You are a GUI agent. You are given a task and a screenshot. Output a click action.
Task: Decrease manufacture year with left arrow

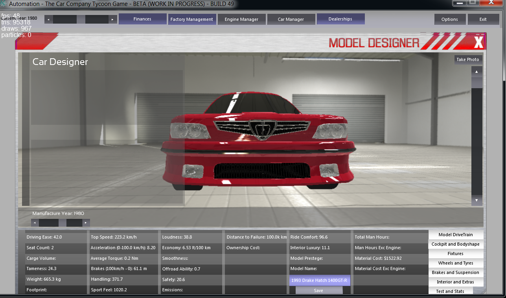35,223
